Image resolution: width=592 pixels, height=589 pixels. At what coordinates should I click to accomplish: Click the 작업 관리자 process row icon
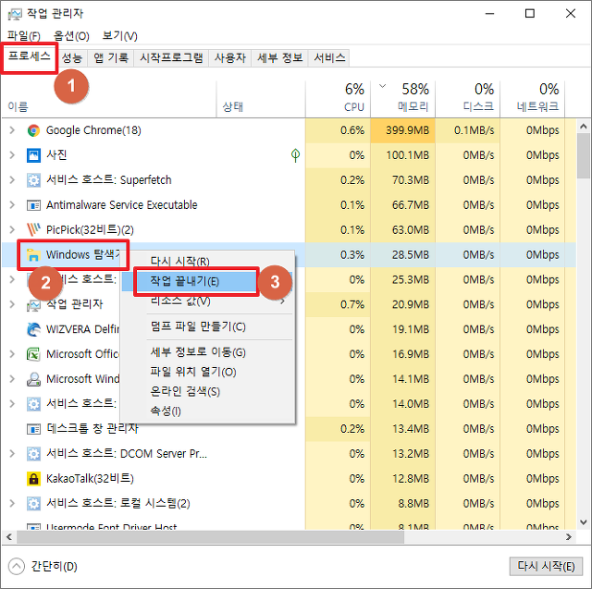click(x=33, y=306)
